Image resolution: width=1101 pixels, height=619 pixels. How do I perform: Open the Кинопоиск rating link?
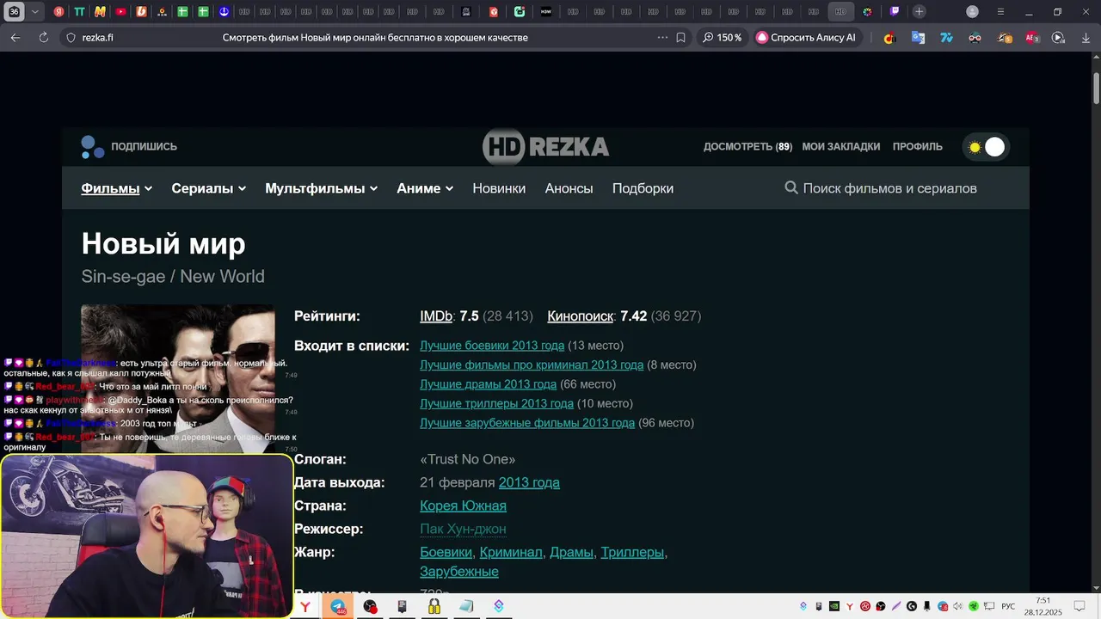click(x=580, y=316)
